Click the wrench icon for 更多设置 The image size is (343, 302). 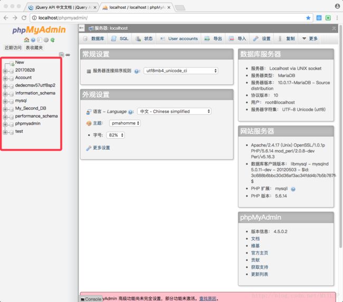coord(89,148)
